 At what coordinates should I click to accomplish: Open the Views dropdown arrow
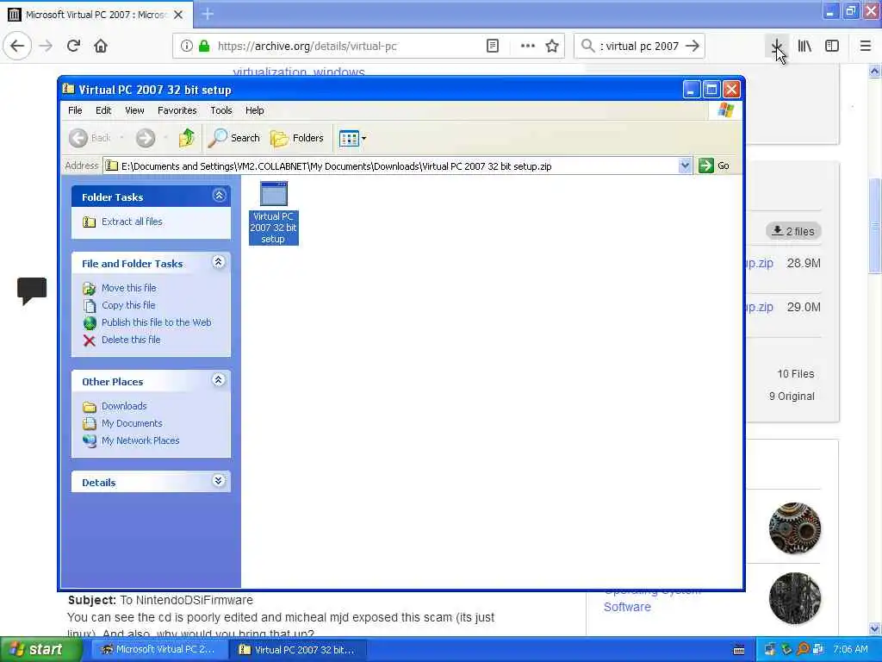[x=364, y=138]
